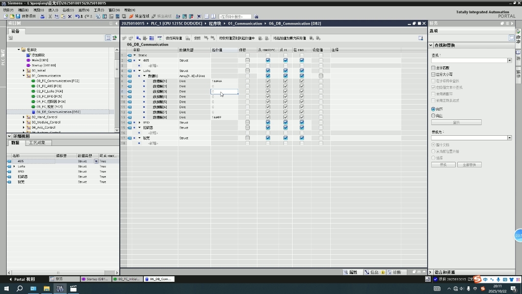Viewport: 522px width, 294px height.
Task: Click the 转至在线 go online icon
Action: [139, 16]
